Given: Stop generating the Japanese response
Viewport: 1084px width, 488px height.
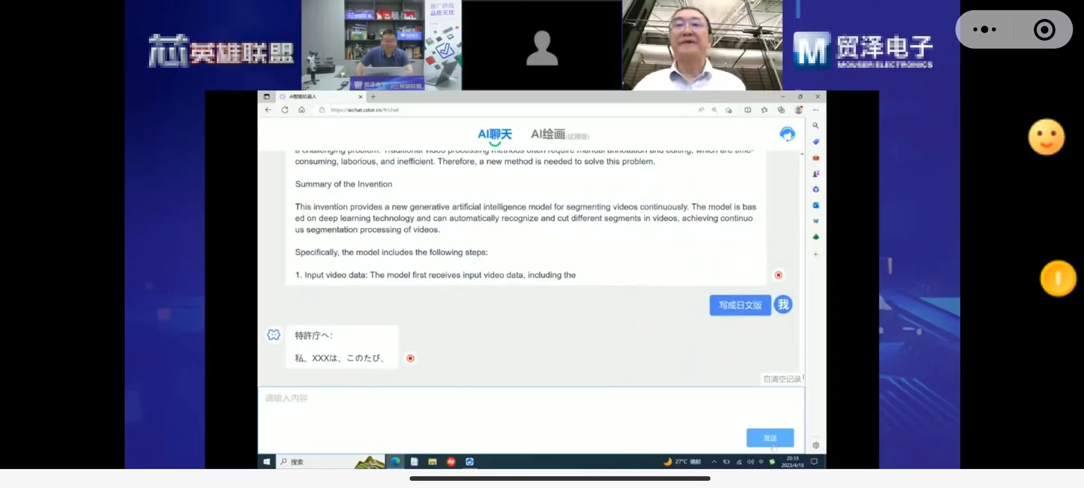Looking at the screenshot, I should 410,358.
